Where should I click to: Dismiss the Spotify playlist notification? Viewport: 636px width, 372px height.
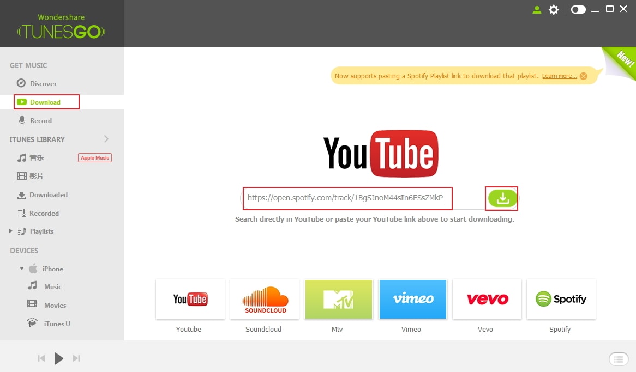tap(583, 76)
